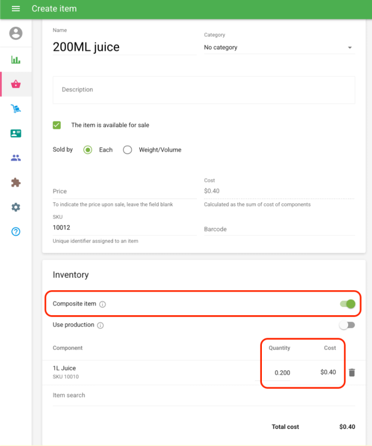Enable the Use production switch
The height and width of the screenshot is (446, 372).
(x=347, y=325)
